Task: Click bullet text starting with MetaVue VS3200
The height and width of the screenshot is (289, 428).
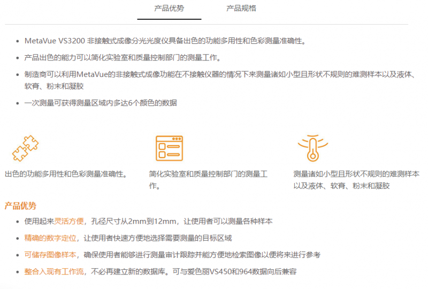Action: (x=165, y=41)
